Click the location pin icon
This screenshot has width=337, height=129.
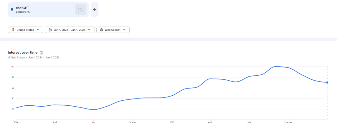tap(13, 30)
